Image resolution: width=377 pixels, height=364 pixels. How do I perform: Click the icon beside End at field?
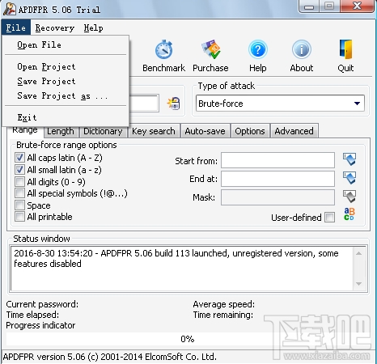349,178
